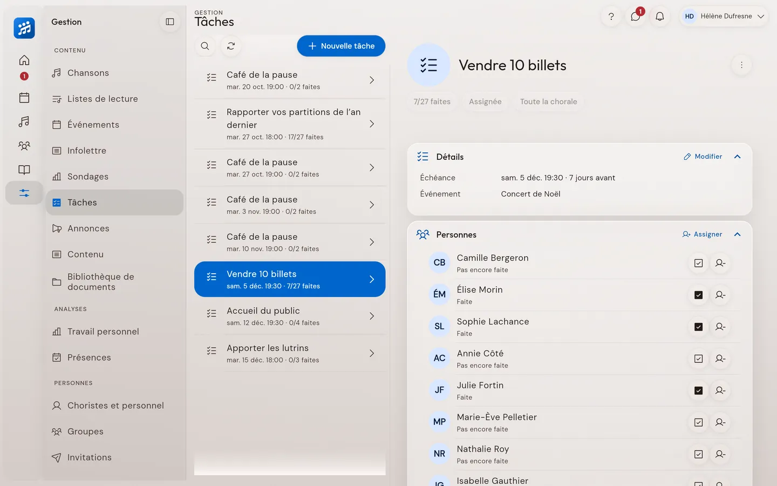Go to Sondages in the sidebar

click(114, 177)
